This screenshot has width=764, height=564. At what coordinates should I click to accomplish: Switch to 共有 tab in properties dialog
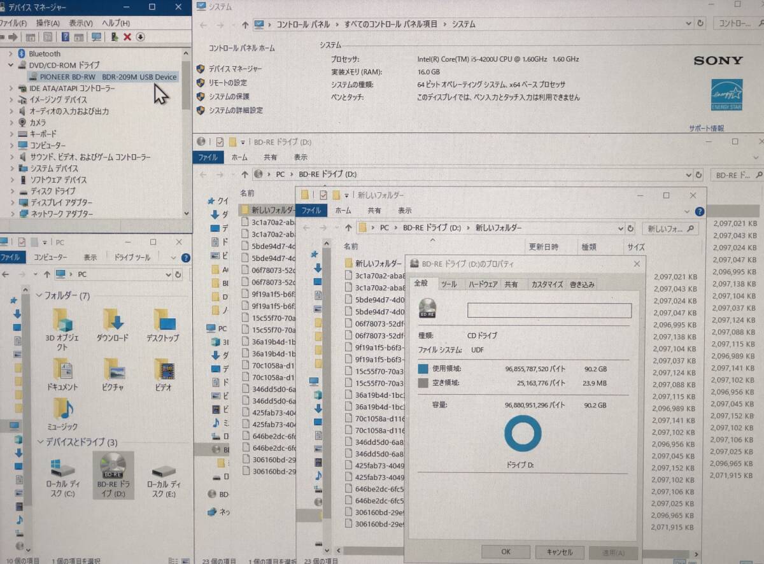point(511,285)
